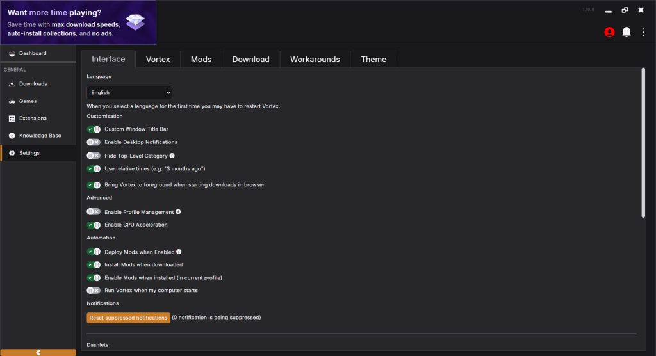Close the Vortex window
Viewport: 656px width, 356px height.
tap(641, 10)
